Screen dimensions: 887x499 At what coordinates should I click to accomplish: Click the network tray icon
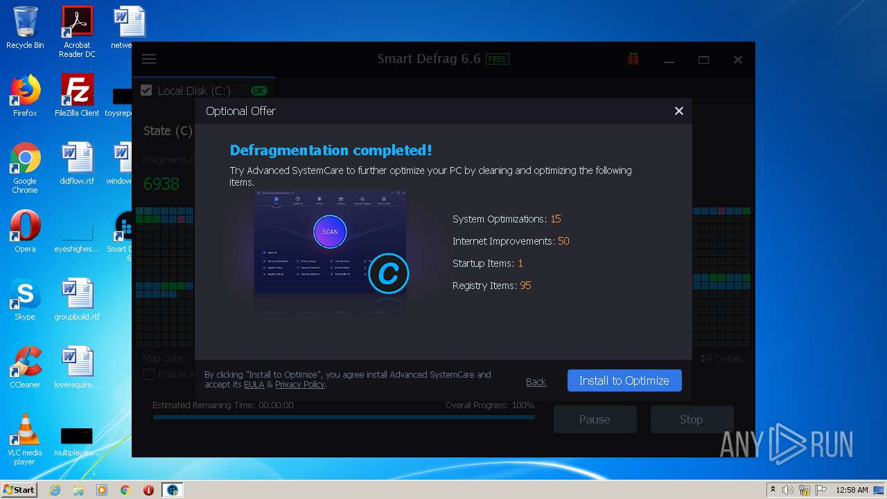[805, 490]
